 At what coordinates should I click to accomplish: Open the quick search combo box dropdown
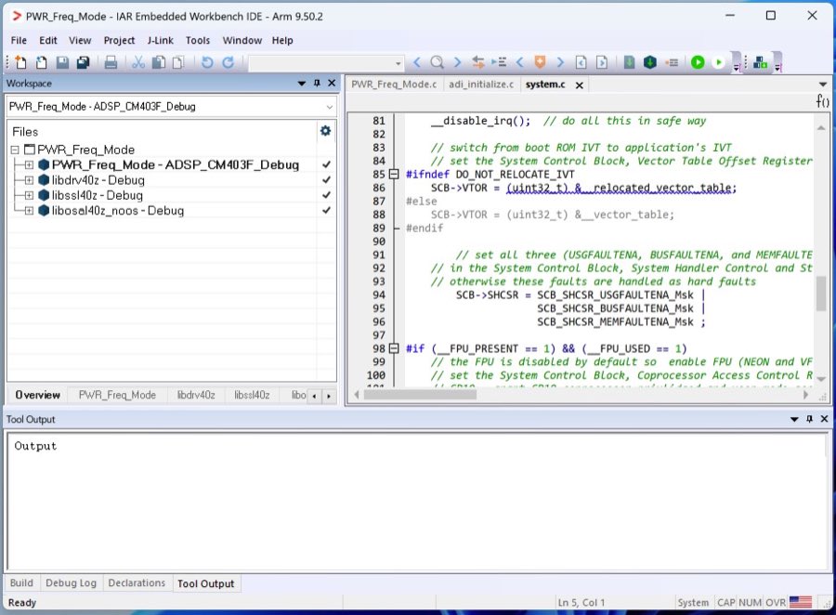(x=398, y=63)
